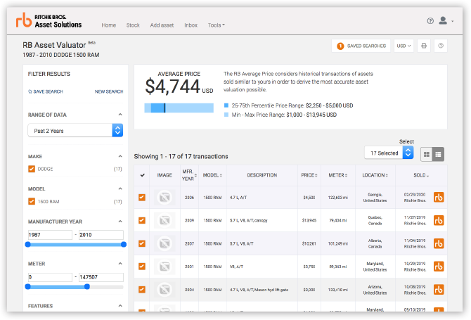
Task: Click the minimum year field showing 1987
Action: pos(50,235)
